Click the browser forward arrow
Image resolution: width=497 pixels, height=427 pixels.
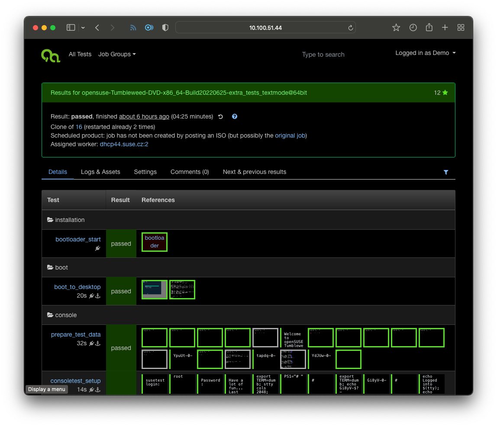pyautogui.click(x=113, y=28)
